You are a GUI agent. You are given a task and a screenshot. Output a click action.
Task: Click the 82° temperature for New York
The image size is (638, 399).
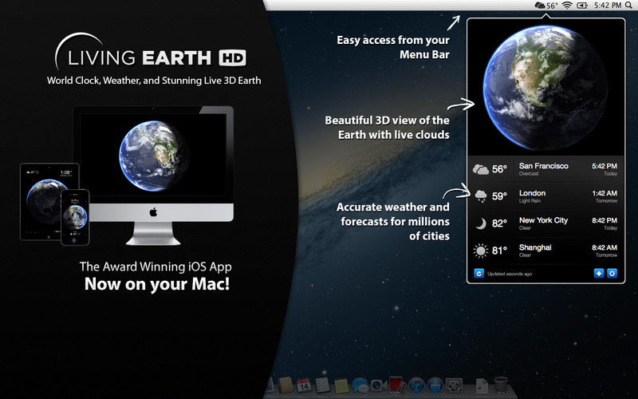500,223
